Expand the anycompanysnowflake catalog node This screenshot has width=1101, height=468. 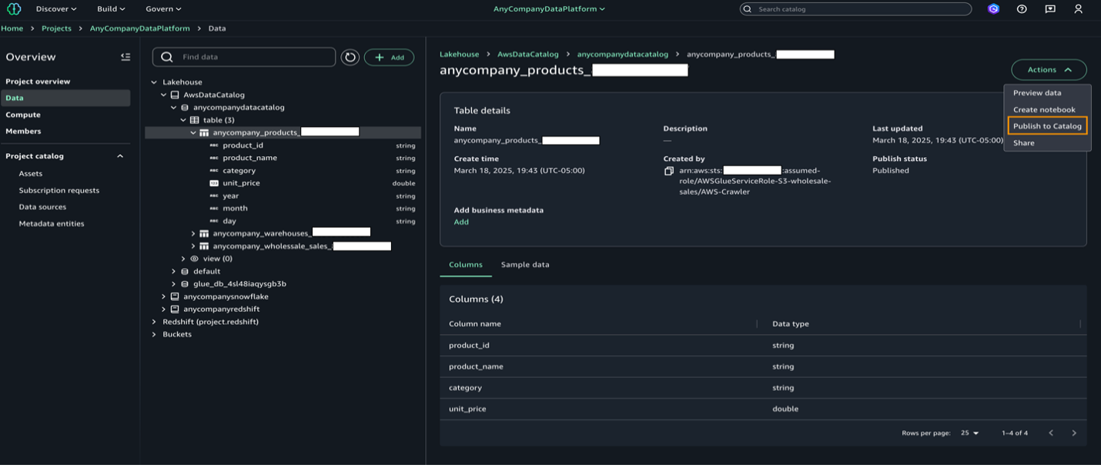[x=164, y=296]
